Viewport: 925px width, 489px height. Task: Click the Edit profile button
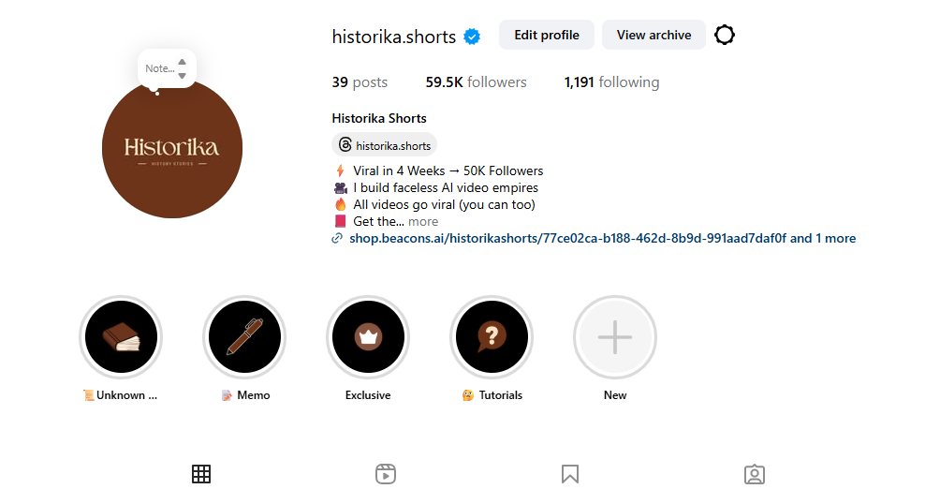point(546,35)
